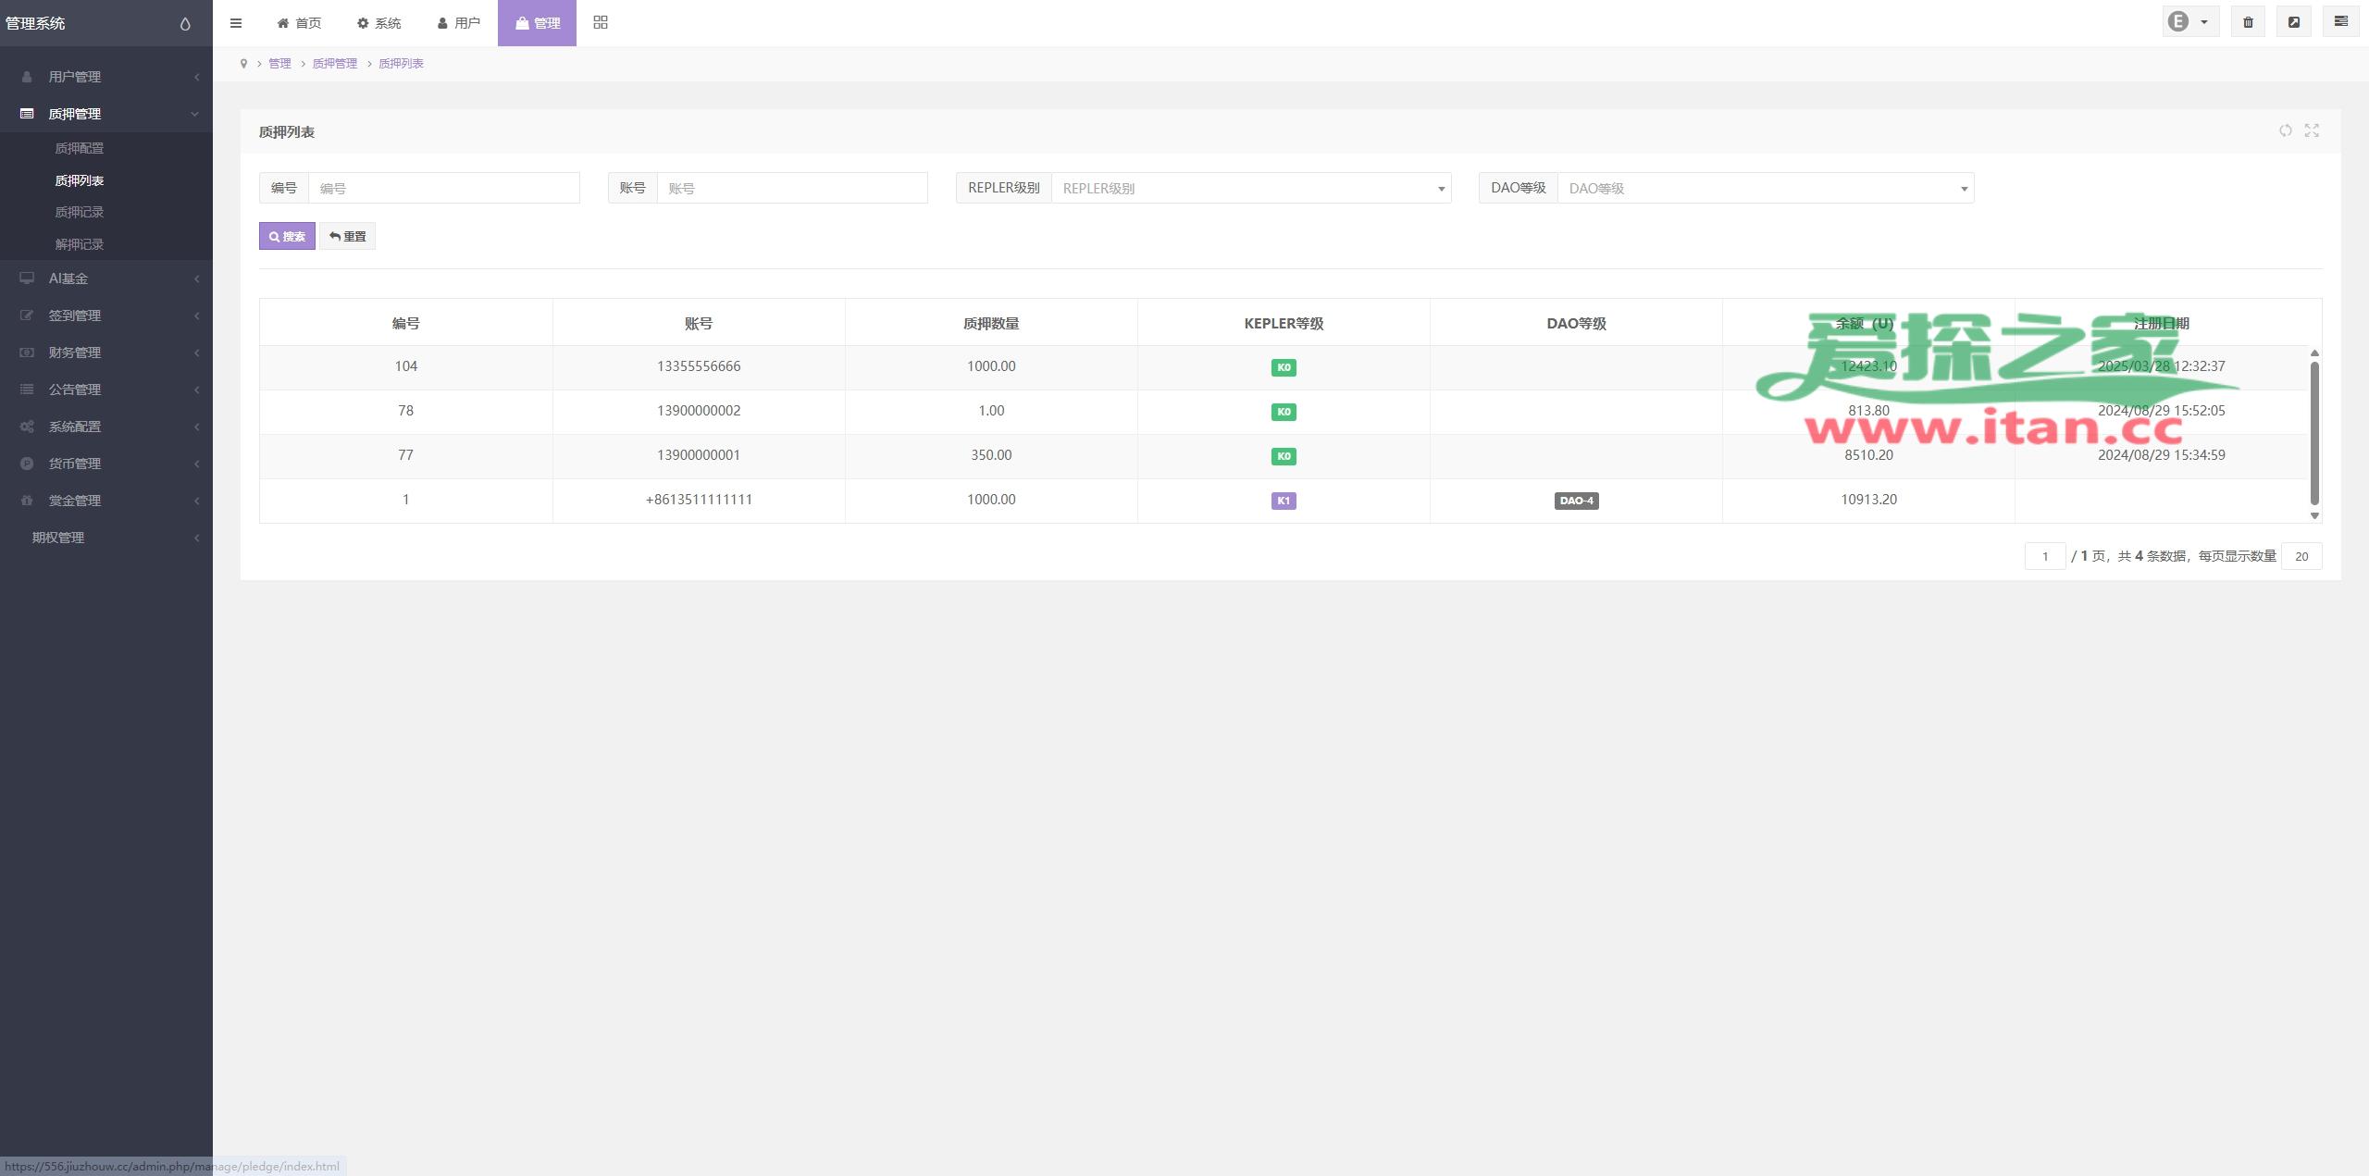The width and height of the screenshot is (2369, 1176).
Task: Focus the 账号 search input field
Action: coord(791,189)
